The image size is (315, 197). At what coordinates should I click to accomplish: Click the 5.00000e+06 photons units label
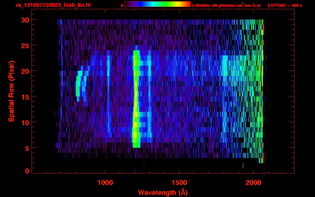226,5
